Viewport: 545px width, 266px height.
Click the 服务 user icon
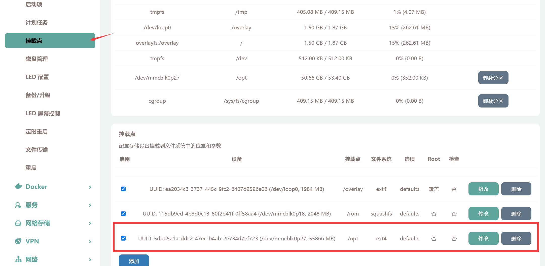18,205
